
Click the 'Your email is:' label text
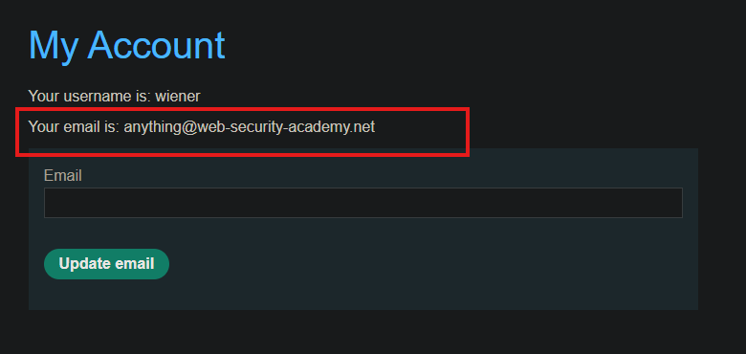coord(74,127)
